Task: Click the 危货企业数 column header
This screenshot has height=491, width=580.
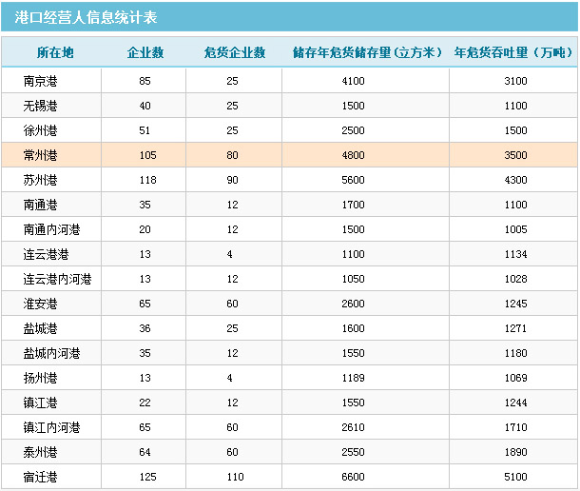Action: [234, 53]
